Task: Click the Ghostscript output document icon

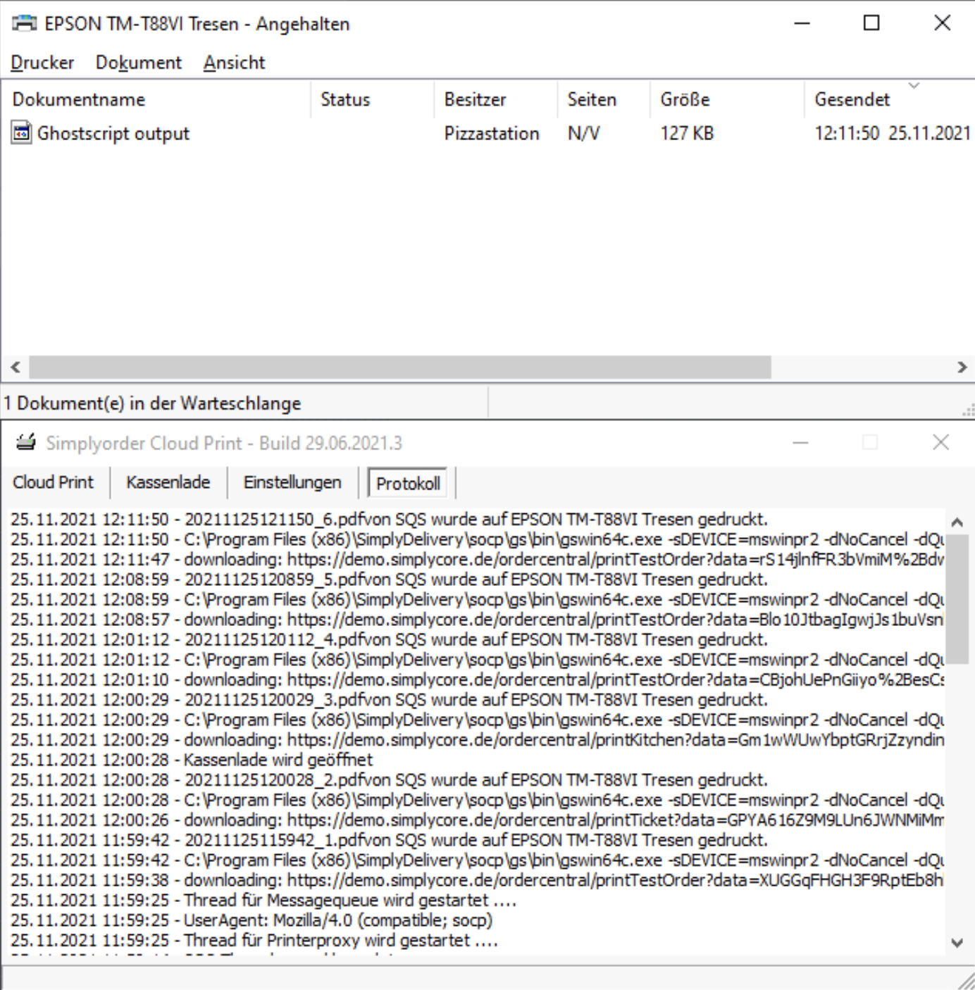Action: [x=22, y=132]
